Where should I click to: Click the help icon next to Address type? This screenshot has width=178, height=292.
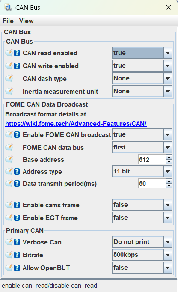(x=17, y=172)
